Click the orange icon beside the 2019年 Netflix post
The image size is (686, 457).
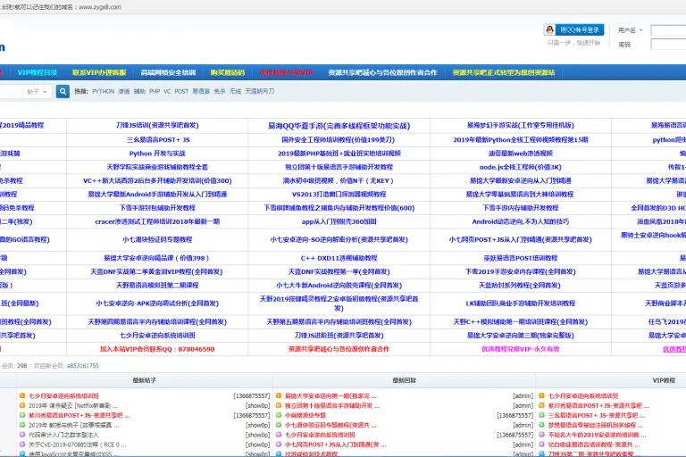(22, 405)
